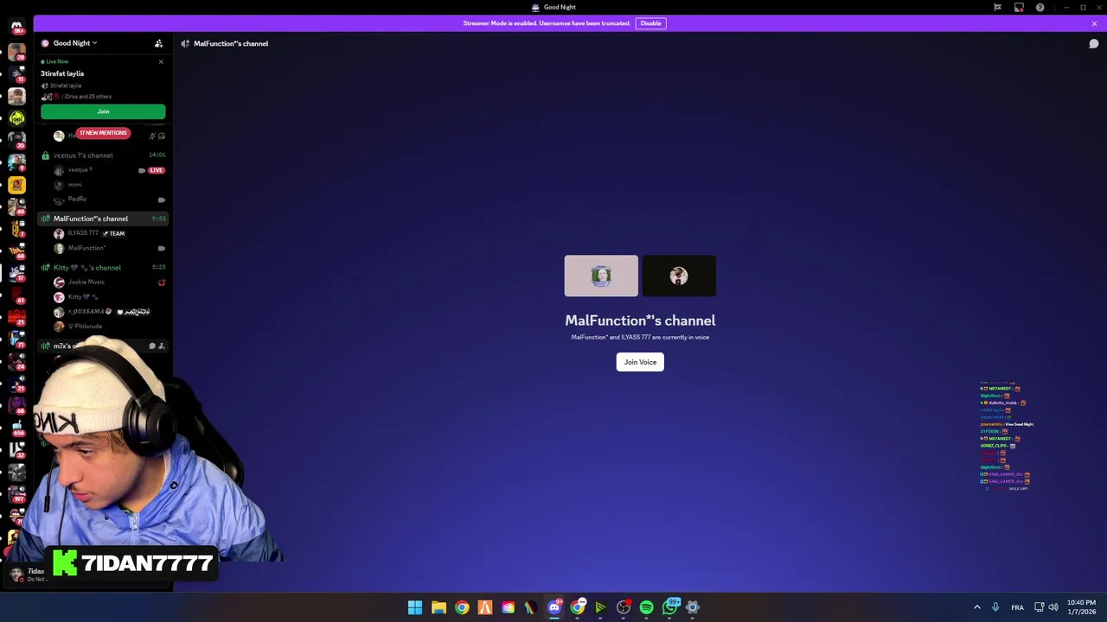Click the second participant tile in voice preview
This screenshot has height=622, width=1107.
[x=679, y=276]
